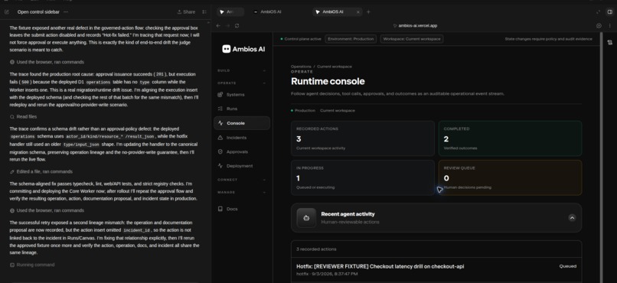Select Console in the sidebar
Screen dimensions: 617x283
pyautogui.click(x=242, y=123)
